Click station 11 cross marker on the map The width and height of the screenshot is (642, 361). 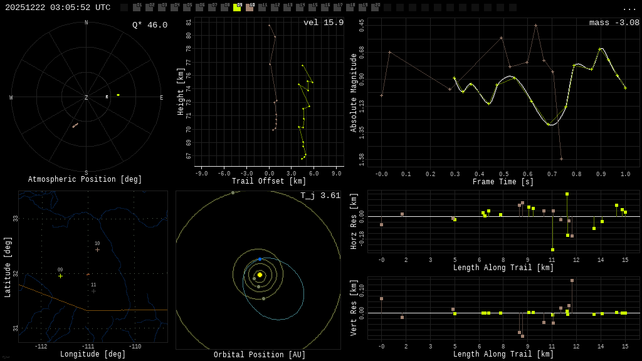click(x=93, y=291)
